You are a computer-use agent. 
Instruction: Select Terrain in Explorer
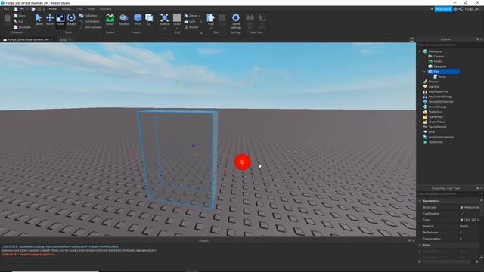coord(438,61)
